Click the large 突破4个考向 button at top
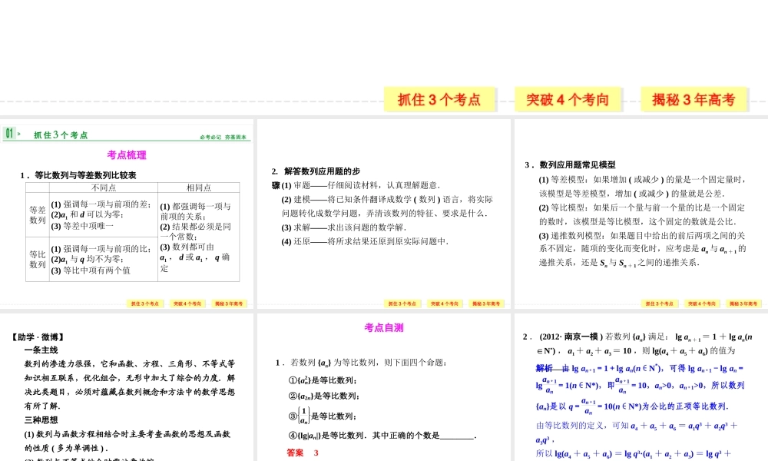The width and height of the screenshot is (768, 461). click(x=568, y=99)
